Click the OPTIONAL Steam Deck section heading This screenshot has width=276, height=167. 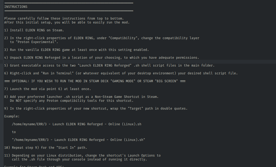[95, 81]
